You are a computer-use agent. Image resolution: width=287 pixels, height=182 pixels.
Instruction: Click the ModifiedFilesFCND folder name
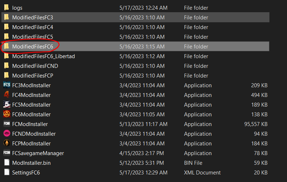tap(35, 66)
